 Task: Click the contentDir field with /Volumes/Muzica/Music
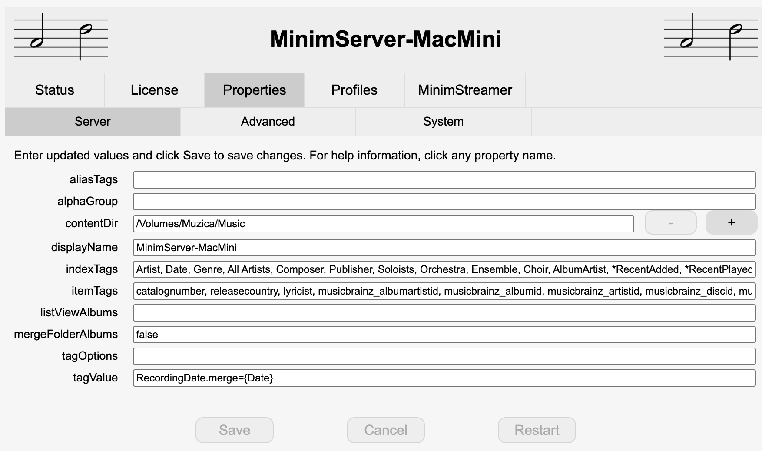coord(383,224)
